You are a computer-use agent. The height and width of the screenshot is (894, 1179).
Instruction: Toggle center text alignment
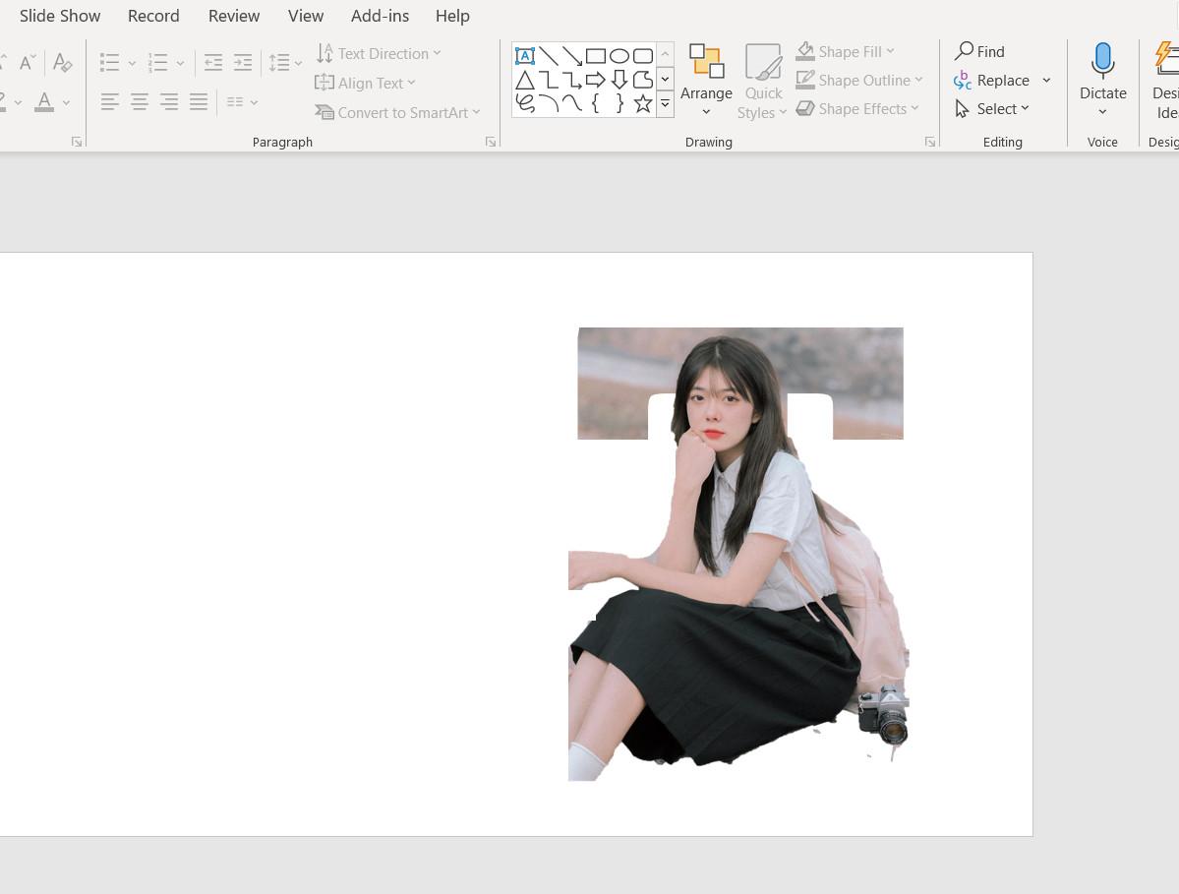(x=139, y=102)
